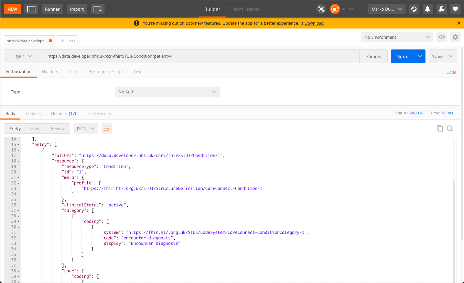
Task: Select the https://data.develope request tab
Action: click(29, 41)
